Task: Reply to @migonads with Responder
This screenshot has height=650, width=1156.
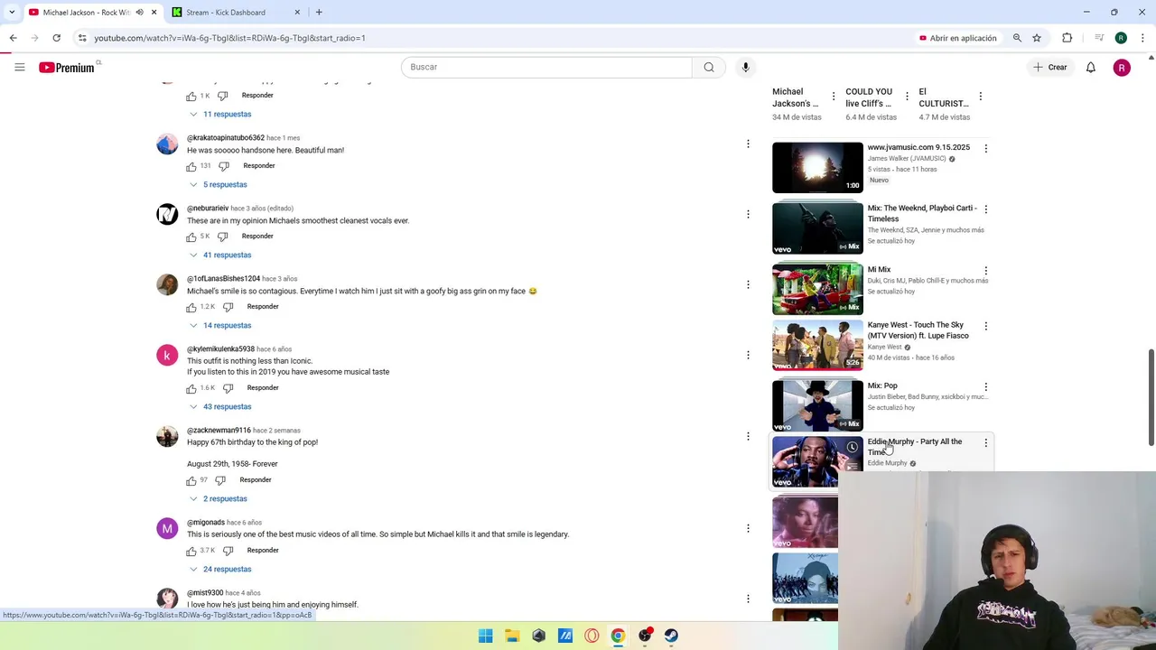Action: (x=263, y=551)
